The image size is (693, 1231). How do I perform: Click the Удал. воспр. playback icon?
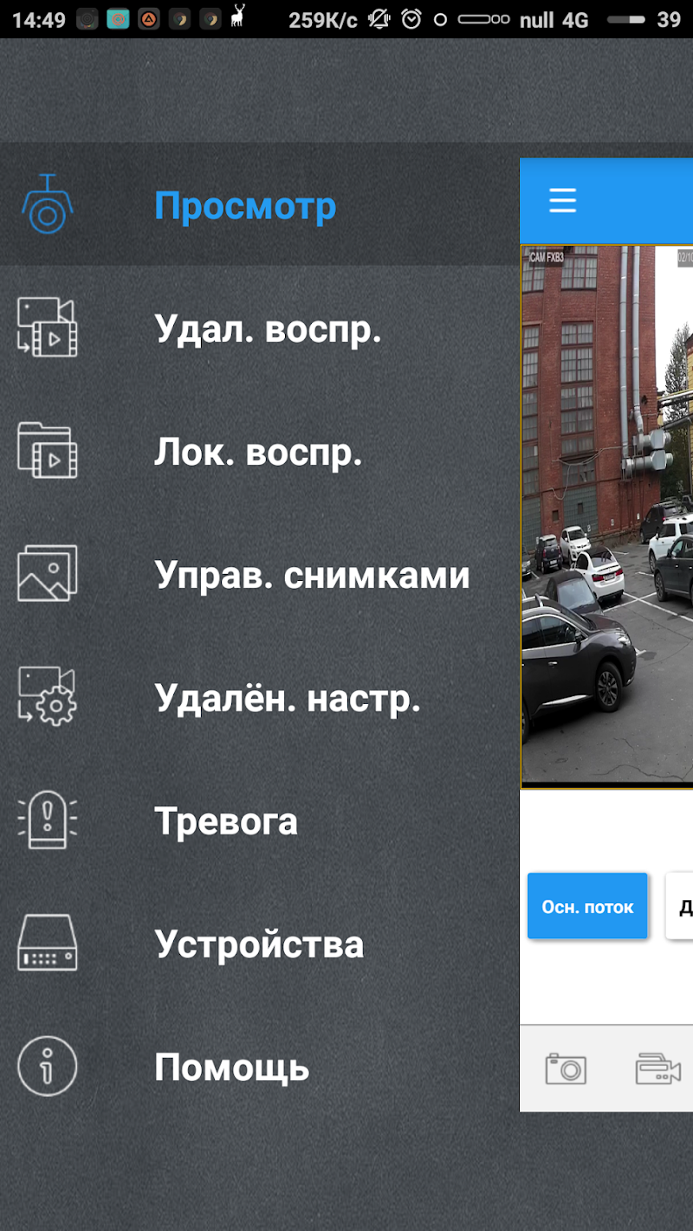(48, 327)
